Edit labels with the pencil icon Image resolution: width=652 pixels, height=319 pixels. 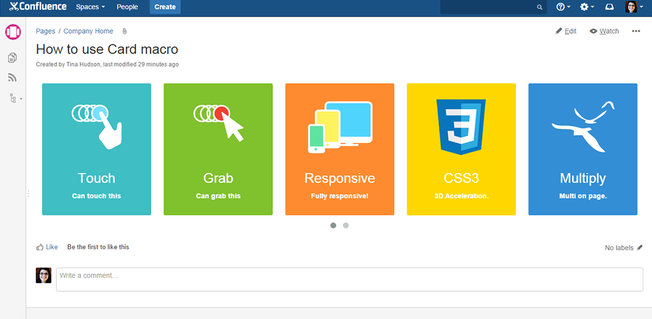coord(640,247)
